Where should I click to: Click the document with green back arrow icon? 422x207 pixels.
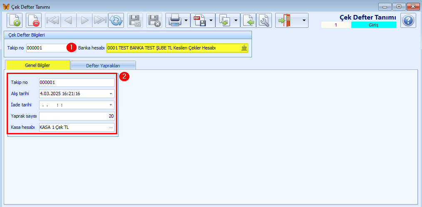[x=248, y=20]
